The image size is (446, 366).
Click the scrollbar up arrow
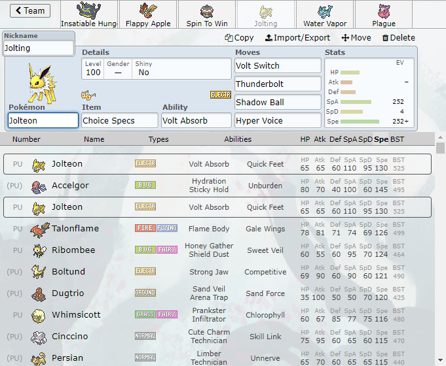point(440,137)
